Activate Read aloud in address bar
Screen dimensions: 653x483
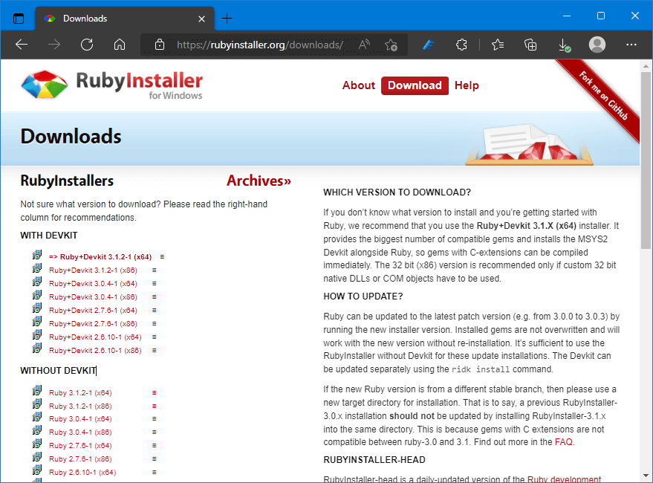[x=364, y=45]
